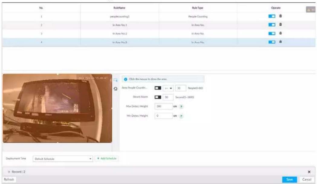Open the Default Schedule dropdown

pyautogui.click(x=63, y=159)
